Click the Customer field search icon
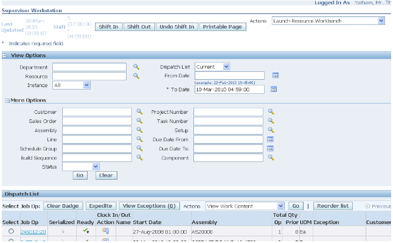 point(139,111)
